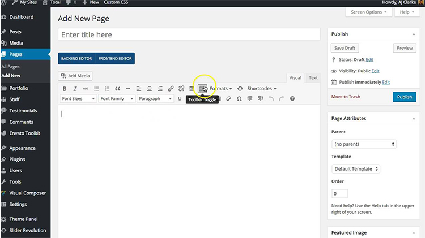Screen dimensions: 425x238
Task: Click the insert link icon
Action: [x=171, y=89]
